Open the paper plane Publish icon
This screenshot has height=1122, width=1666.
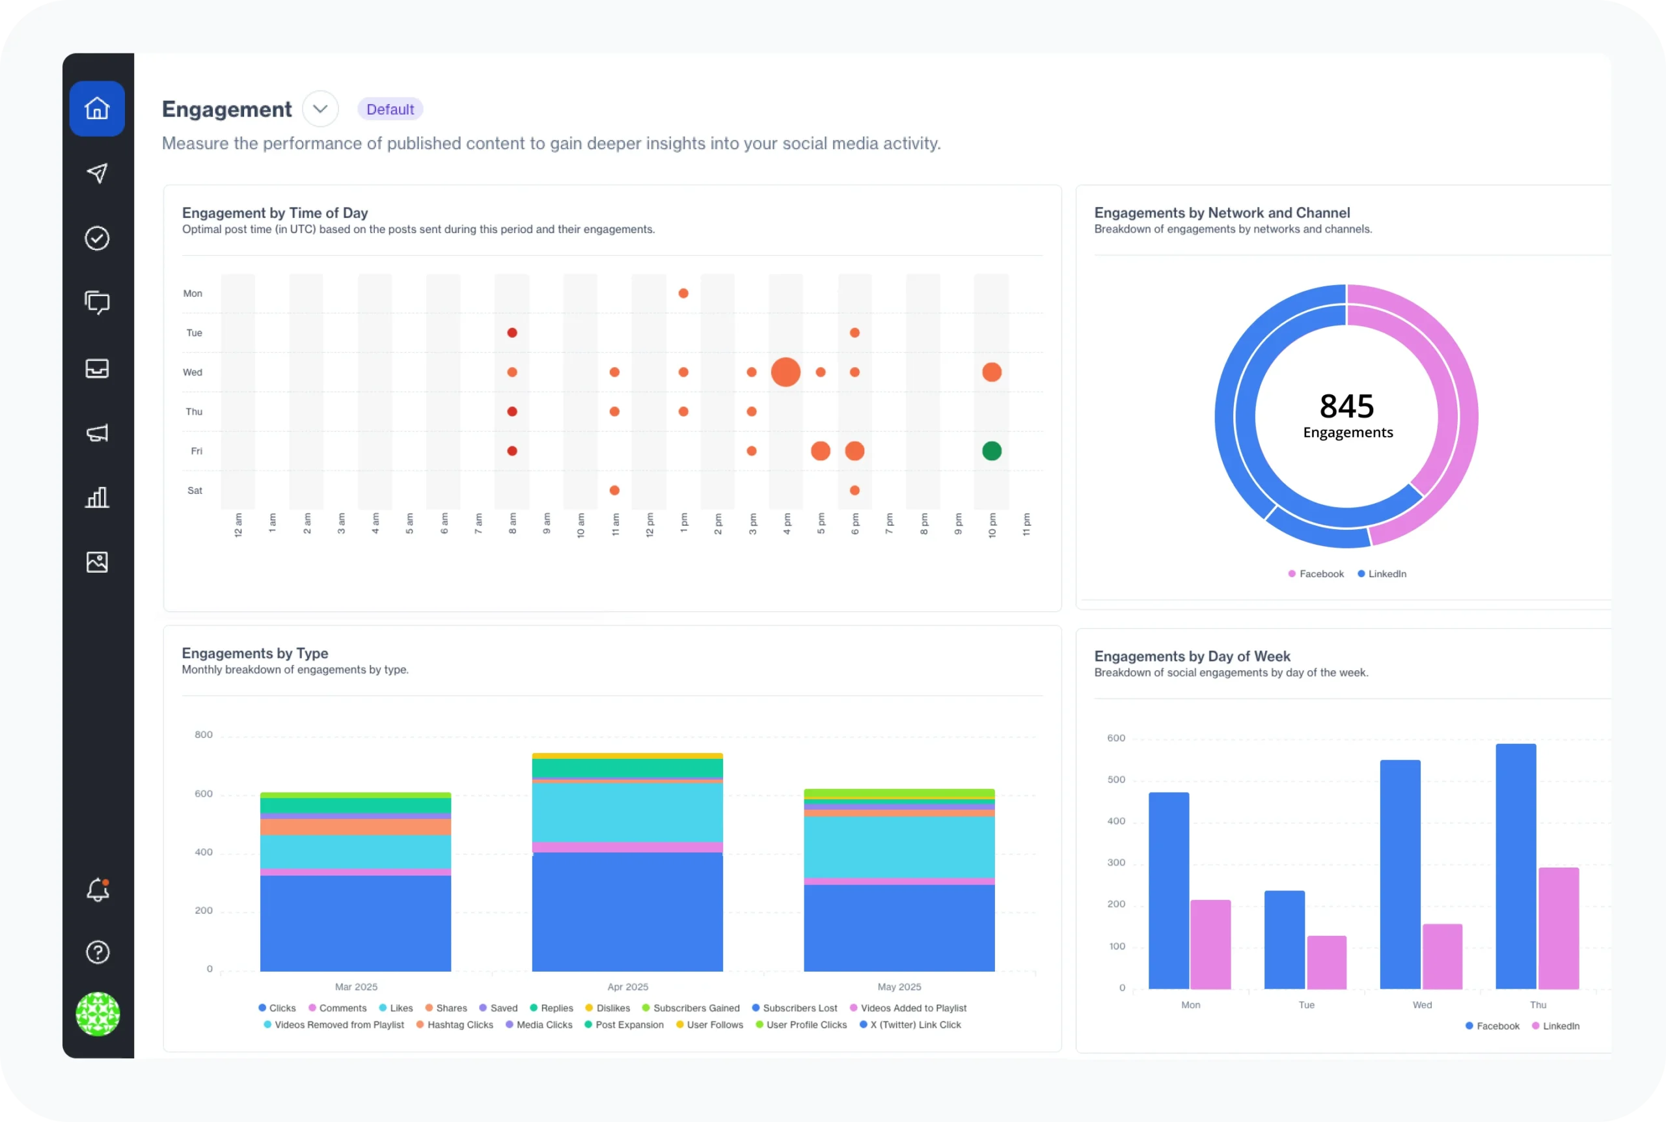[97, 173]
